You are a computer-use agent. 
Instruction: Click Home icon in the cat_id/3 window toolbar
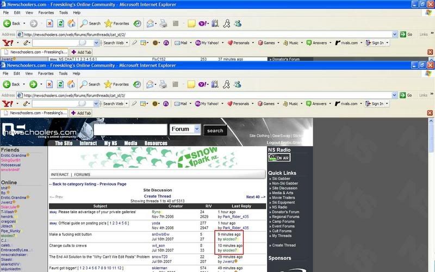(x=71, y=84)
